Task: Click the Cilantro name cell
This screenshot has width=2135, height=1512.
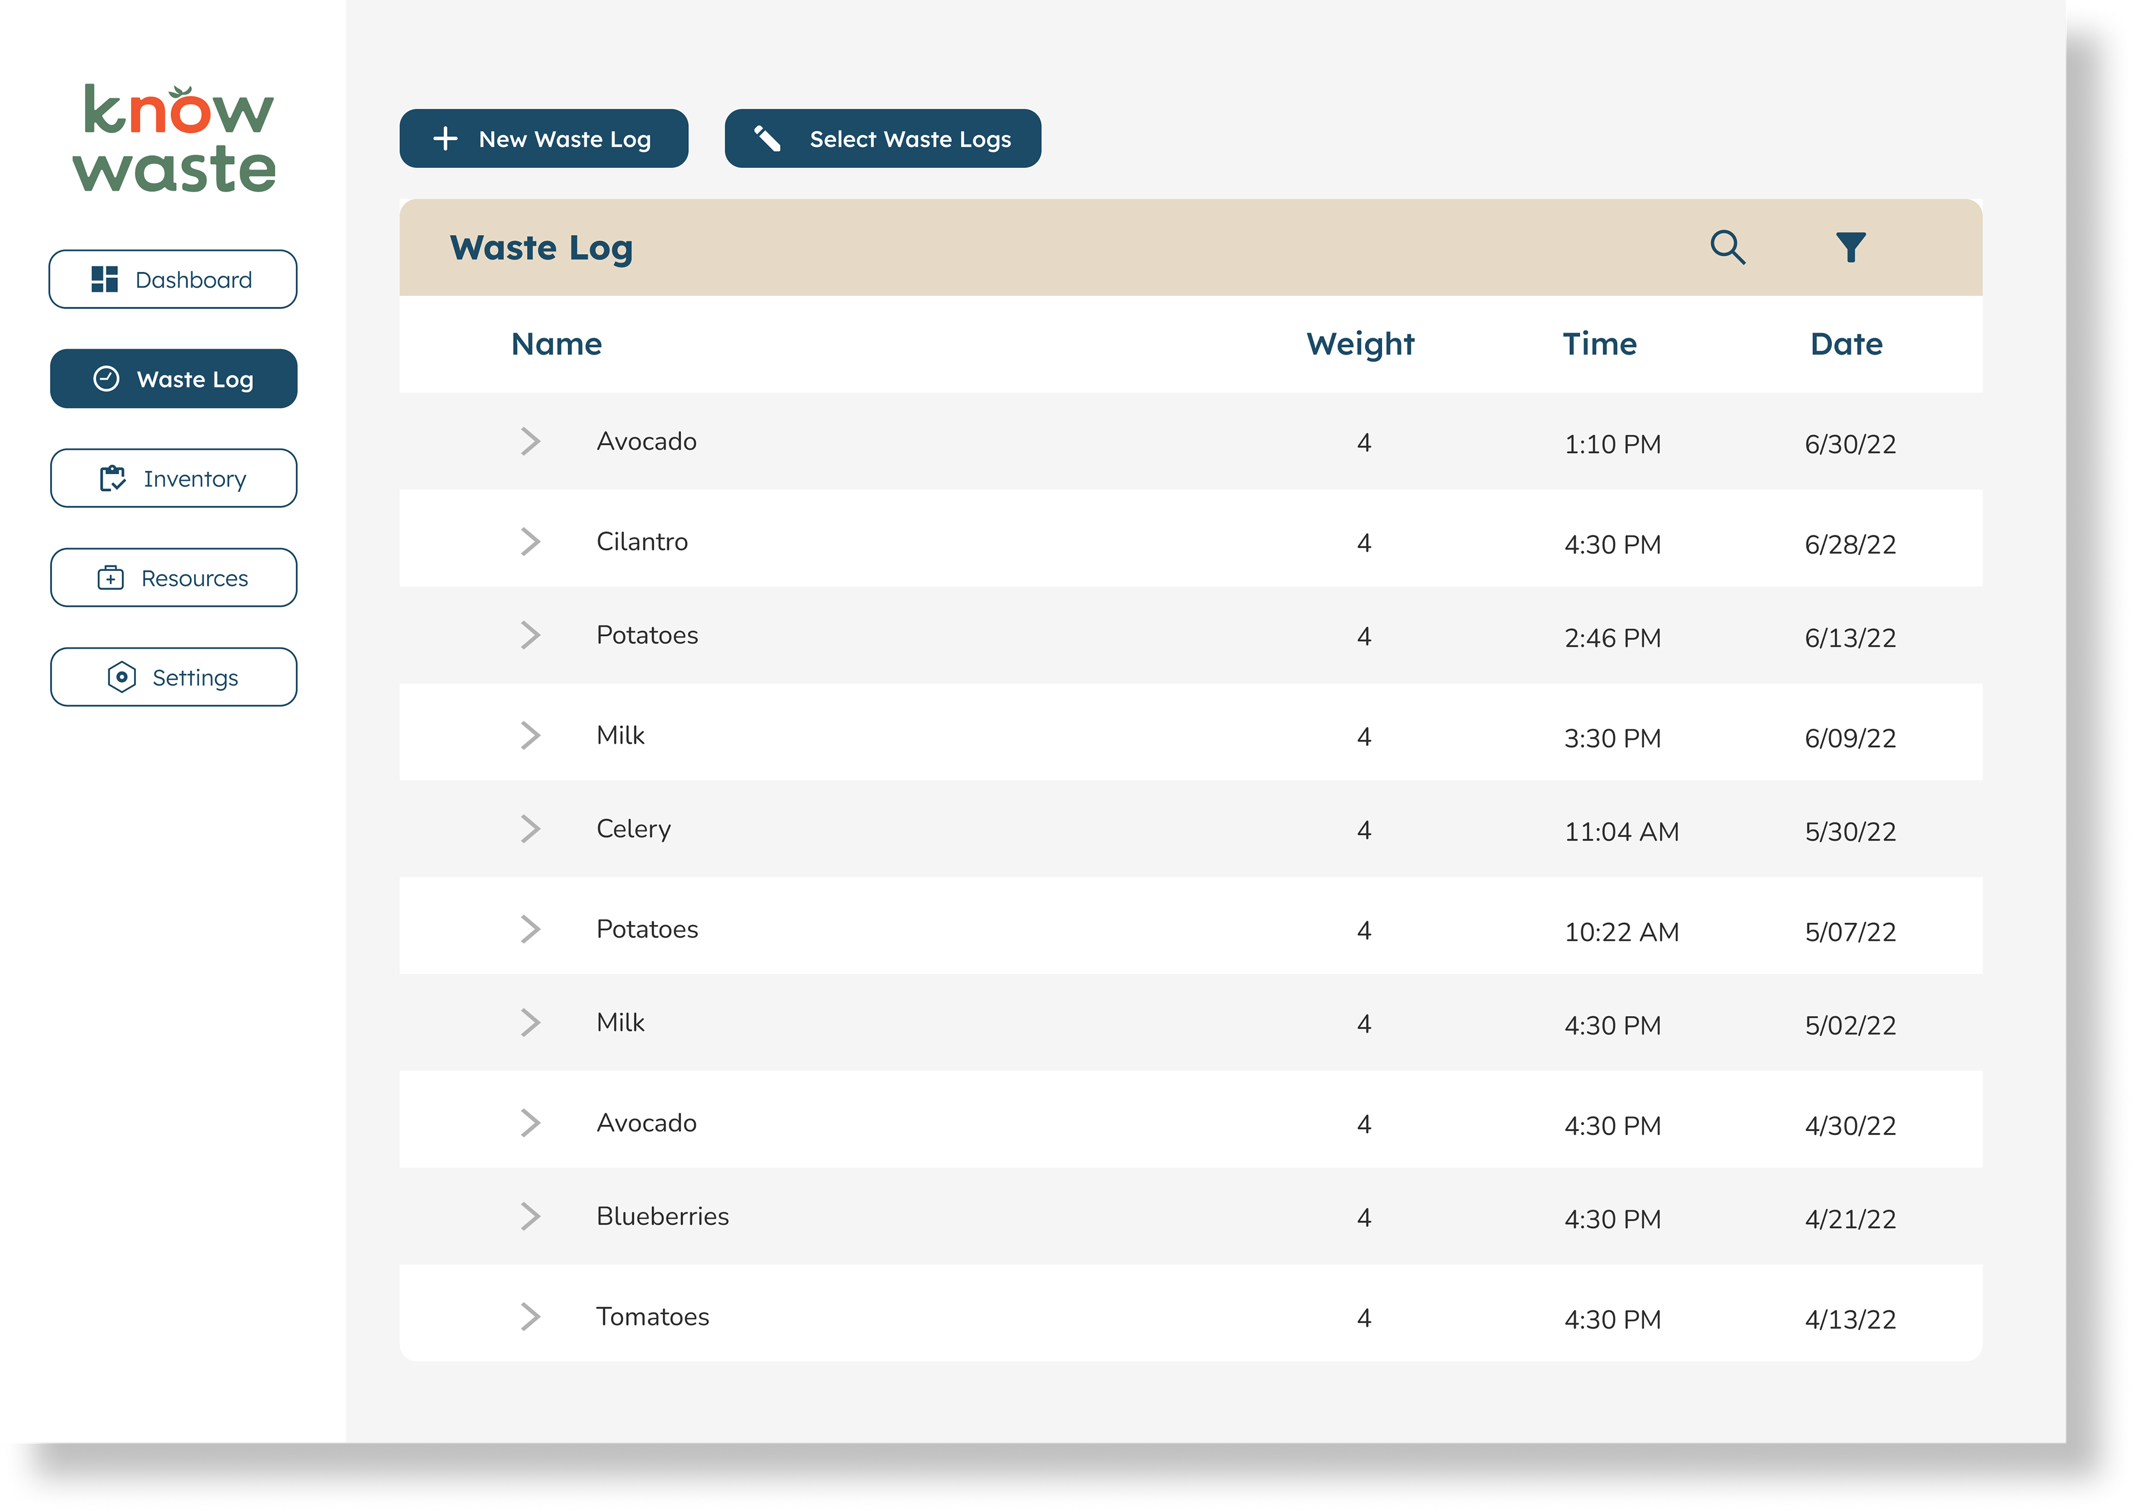Action: click(643, 542)
